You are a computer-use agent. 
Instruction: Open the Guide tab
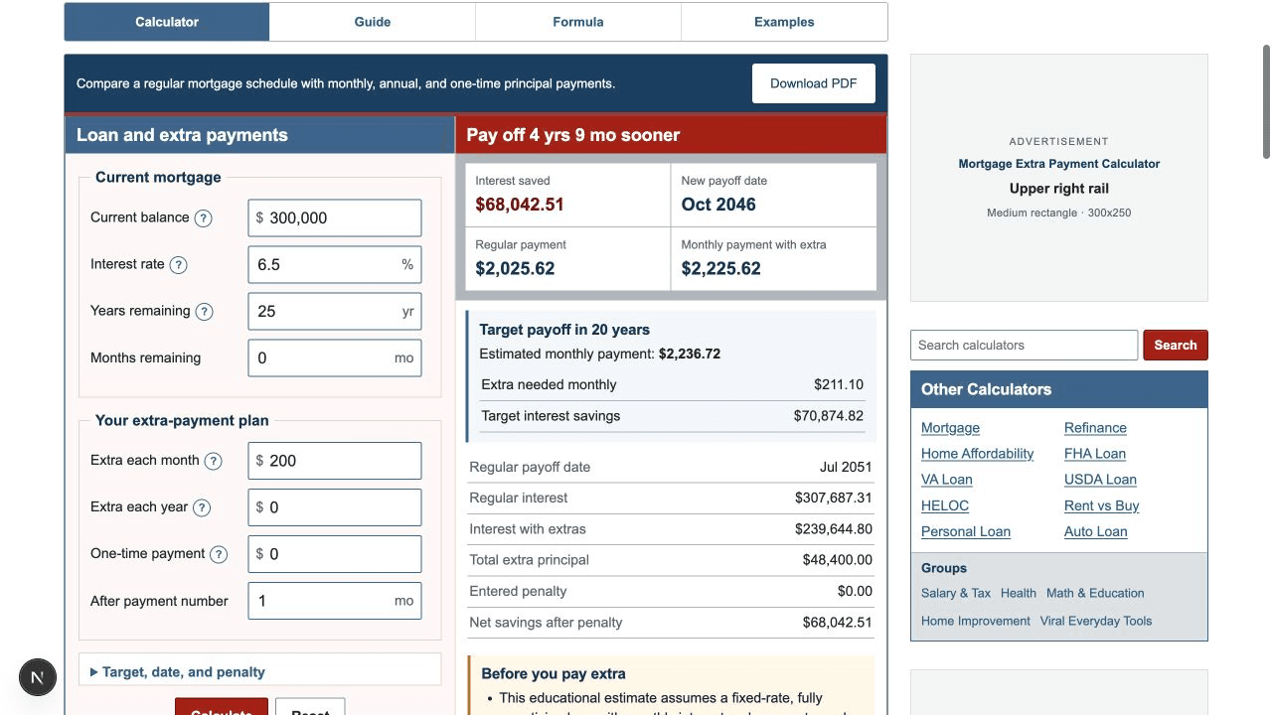373,22
